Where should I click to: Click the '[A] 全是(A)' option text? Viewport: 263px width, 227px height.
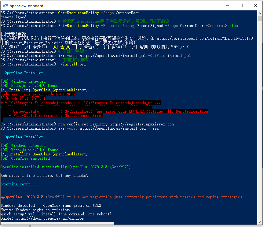[x=36, y=47]
